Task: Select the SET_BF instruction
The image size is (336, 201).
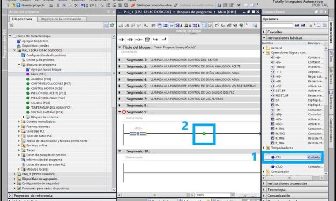Action: click(280, 91)
